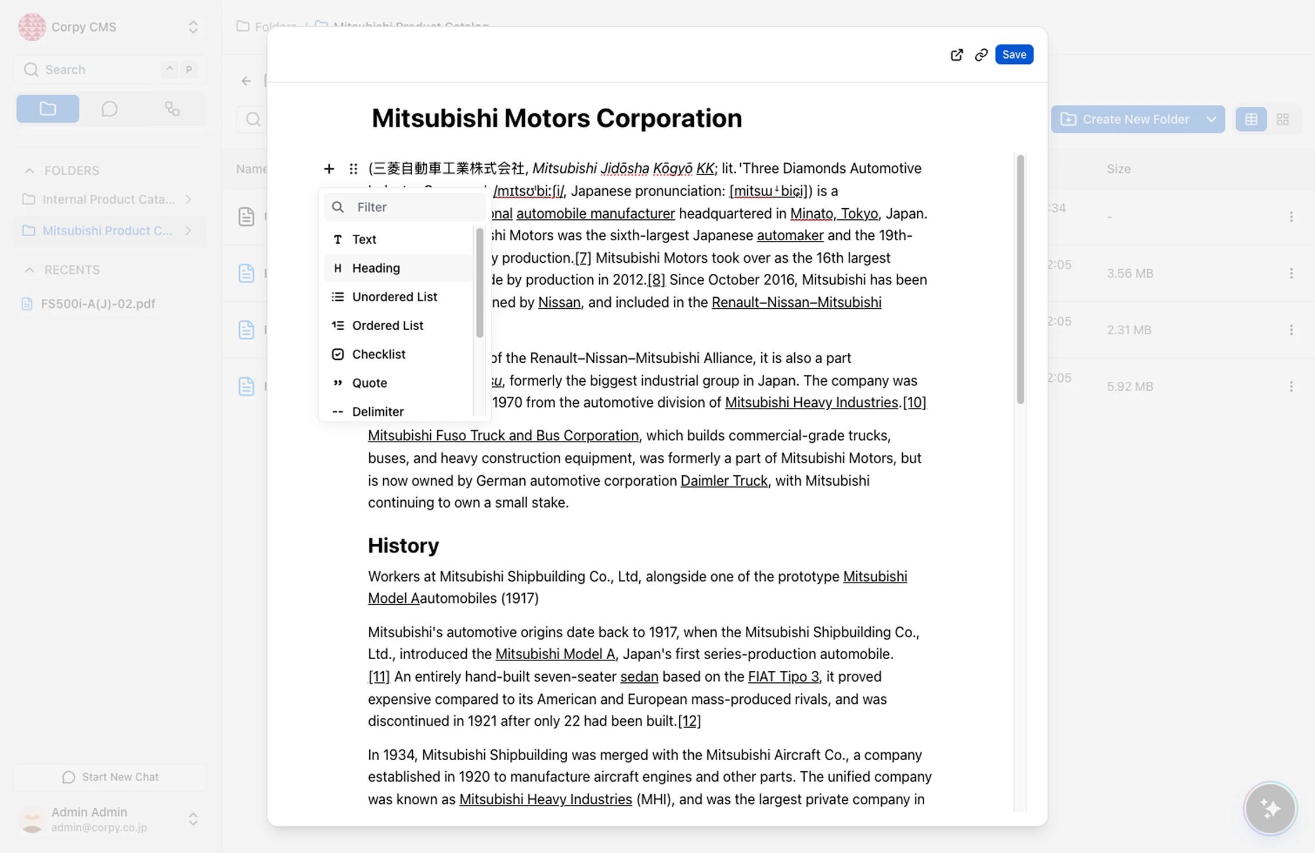Screen dimensions: 1315x853
Task: Open footnote reference [12]
Action: [x=689, y=721]
